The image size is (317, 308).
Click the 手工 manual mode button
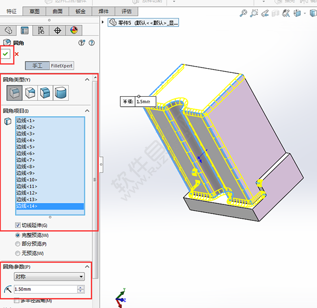tap(38, 66)
